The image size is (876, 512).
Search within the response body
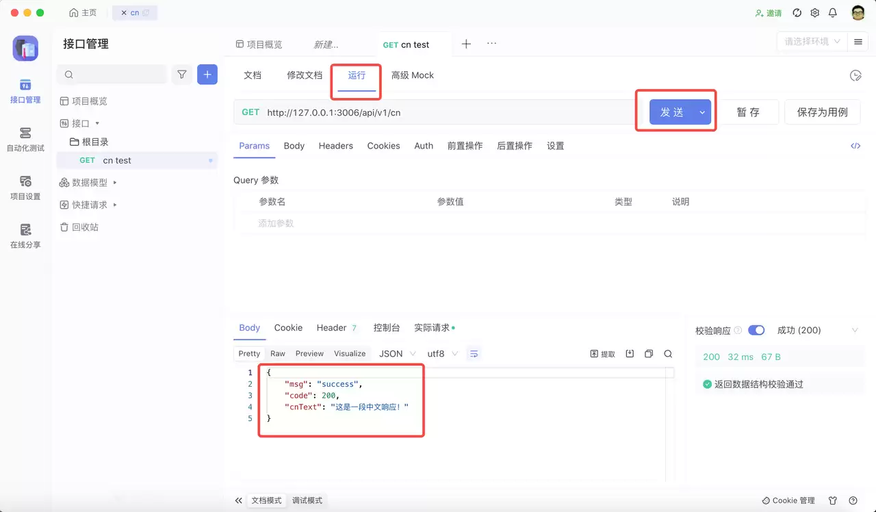[668, 354]
